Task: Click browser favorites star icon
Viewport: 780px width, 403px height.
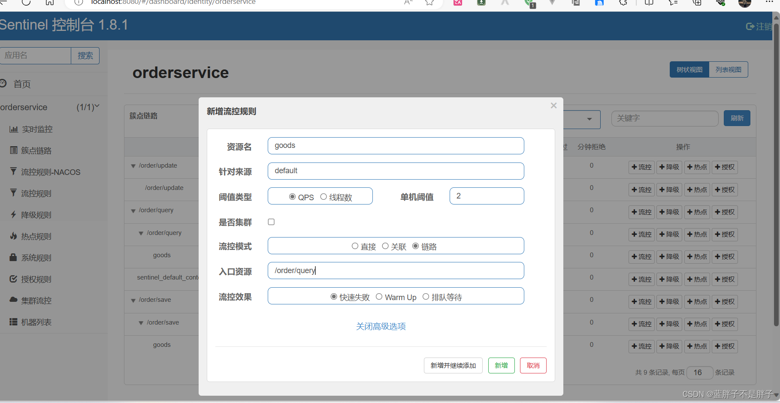Action: tap(429, 3)
